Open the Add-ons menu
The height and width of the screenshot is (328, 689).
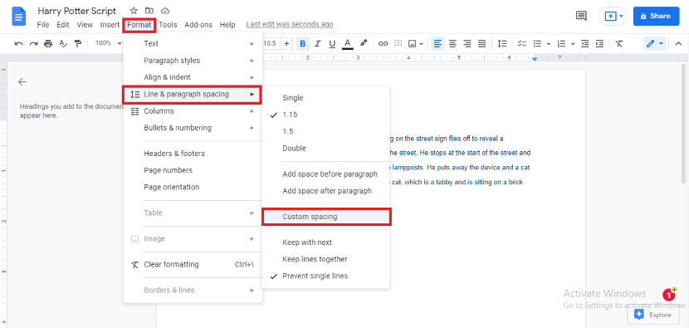[x=198, y=25]
